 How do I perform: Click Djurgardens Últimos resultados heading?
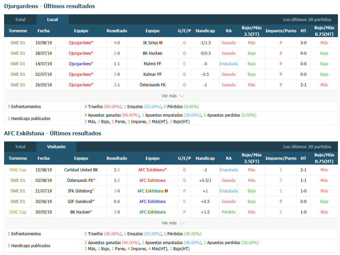pyautogui.click(x=49, y=6)
